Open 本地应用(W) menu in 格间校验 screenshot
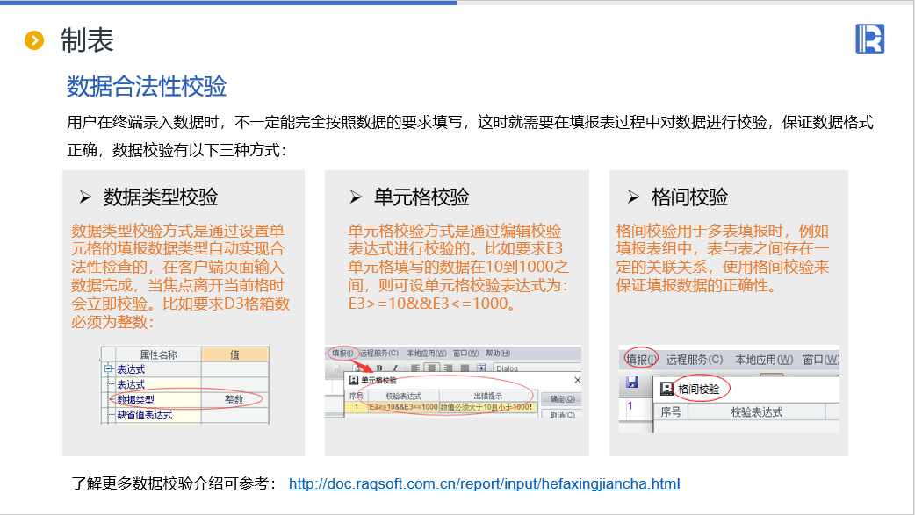 764,360
